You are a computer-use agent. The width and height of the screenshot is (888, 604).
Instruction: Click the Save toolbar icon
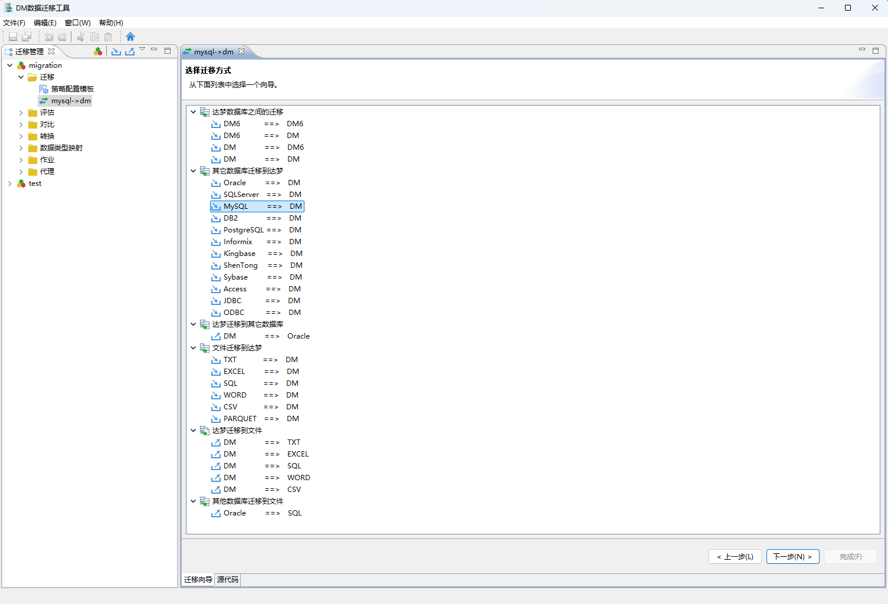(x=13, y=37)
